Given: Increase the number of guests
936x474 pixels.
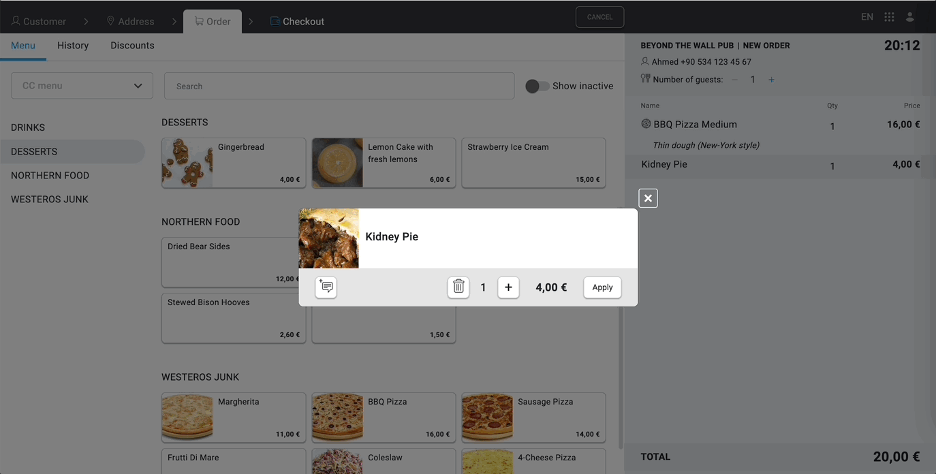Looking at the screenshot, I should click(x=771, y=80).
